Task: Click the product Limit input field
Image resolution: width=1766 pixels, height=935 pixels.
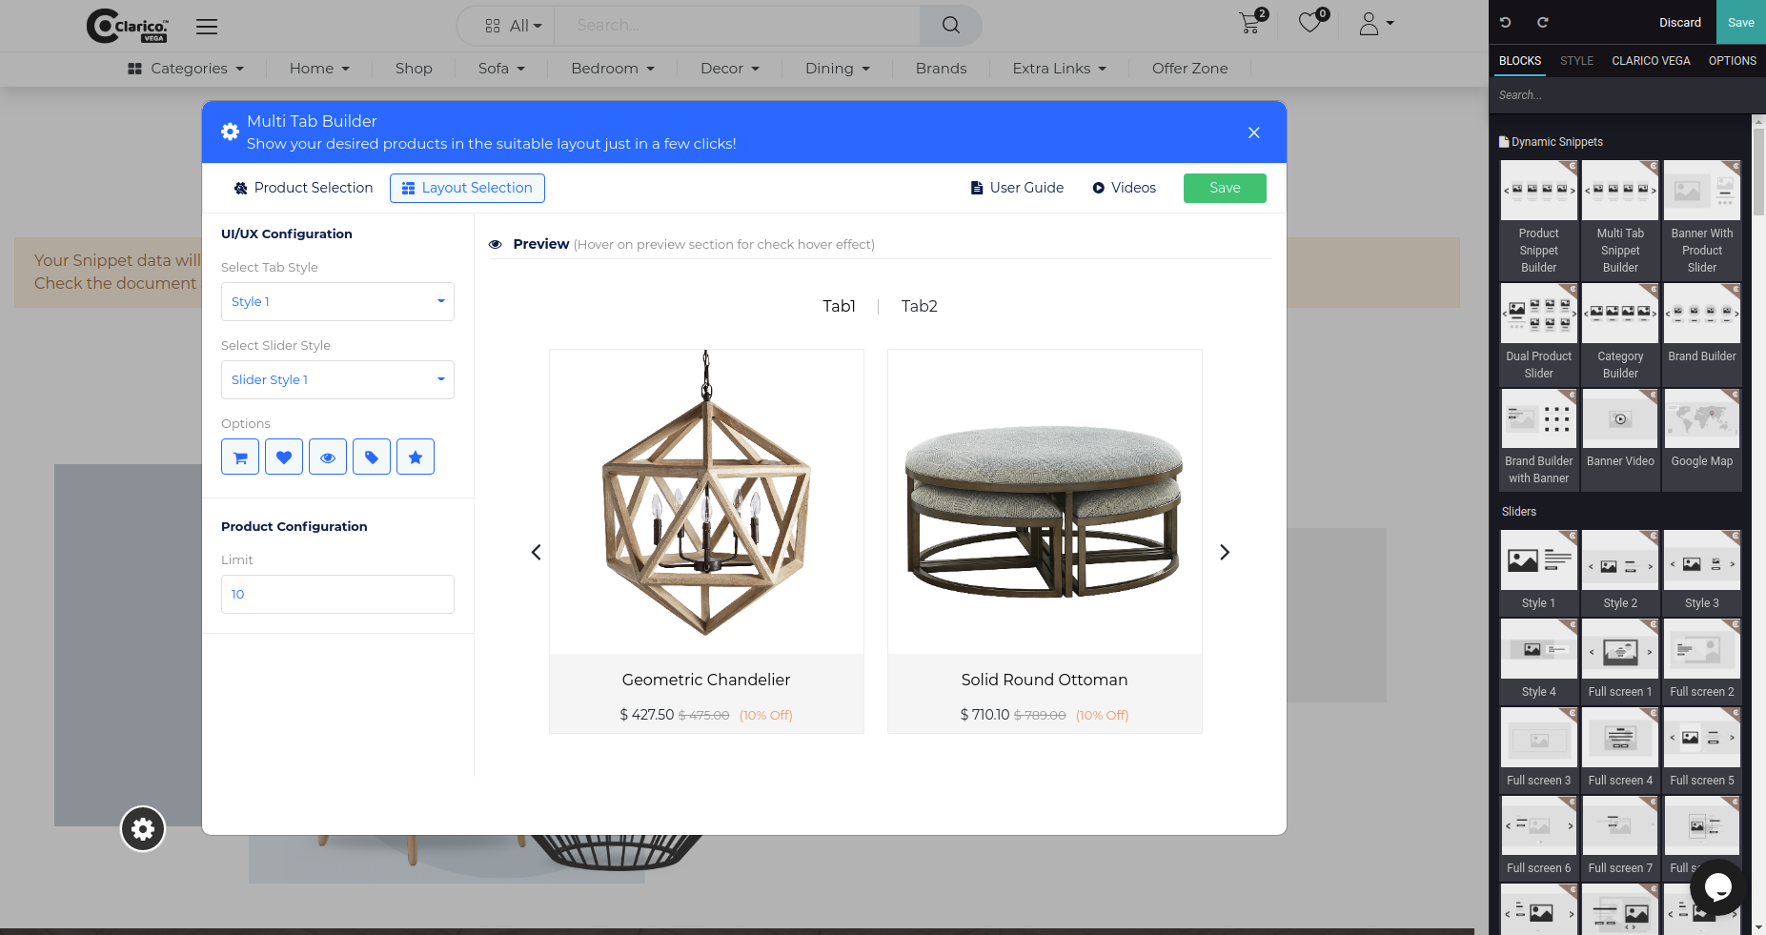Action: (x=337, y=594)
